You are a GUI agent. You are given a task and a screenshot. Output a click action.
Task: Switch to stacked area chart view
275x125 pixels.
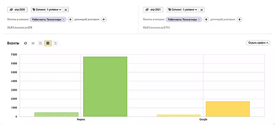(x=40, y=43)
